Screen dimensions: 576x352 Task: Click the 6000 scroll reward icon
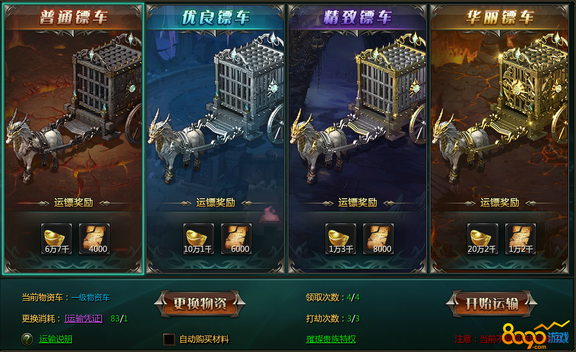coord(236,239)
